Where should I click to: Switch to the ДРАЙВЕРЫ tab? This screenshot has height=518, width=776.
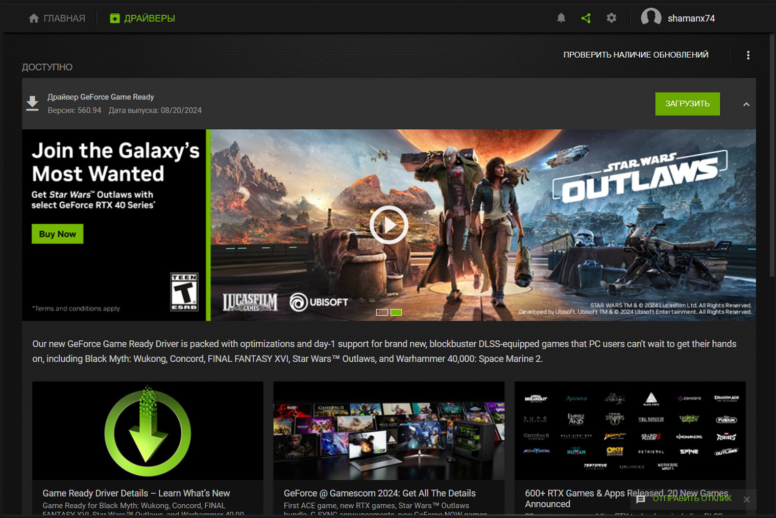point(142,18)
